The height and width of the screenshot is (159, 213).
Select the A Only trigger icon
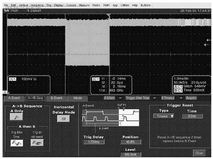(x=16, y=117)
